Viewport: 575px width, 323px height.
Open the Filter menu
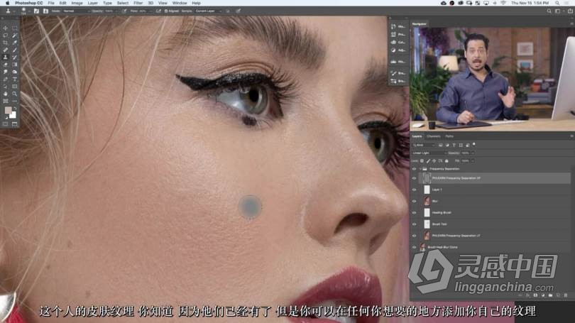(x=138, y=3)
